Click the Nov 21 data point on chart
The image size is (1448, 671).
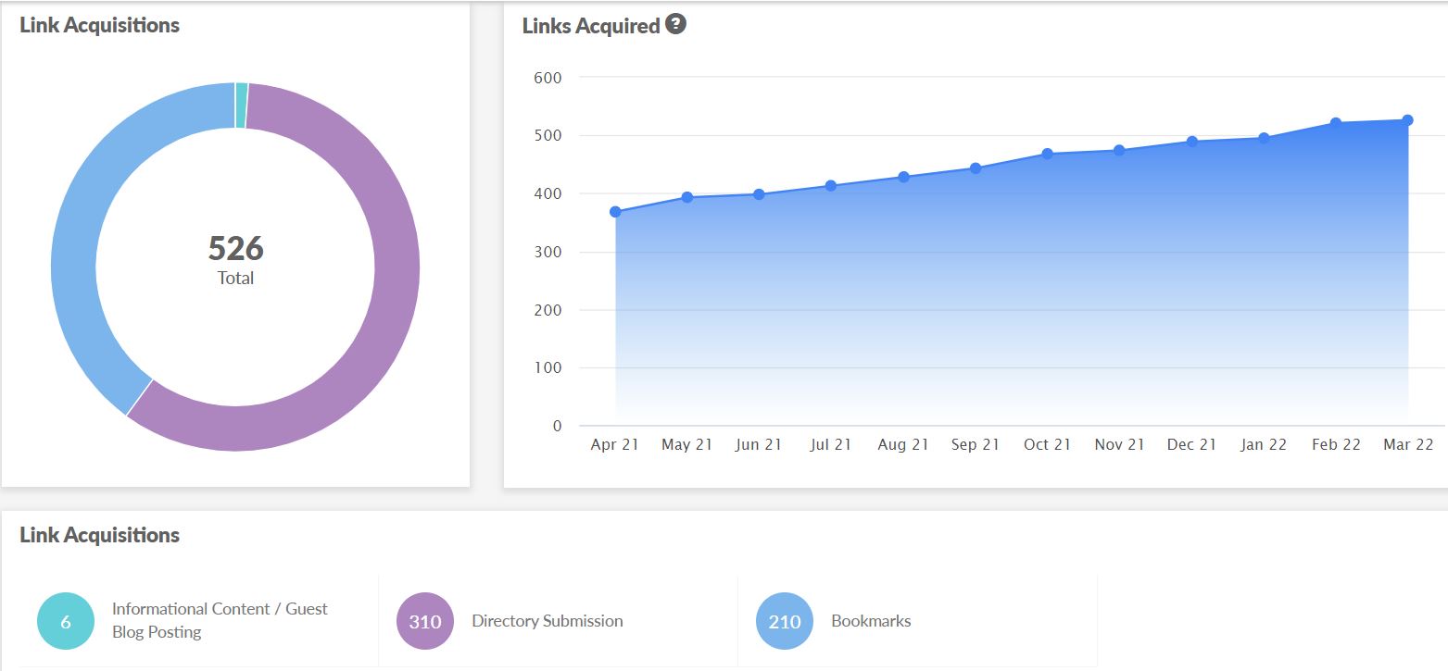[1119, 150]
